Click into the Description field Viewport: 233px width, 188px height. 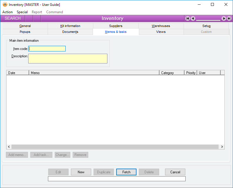point(68,58)
